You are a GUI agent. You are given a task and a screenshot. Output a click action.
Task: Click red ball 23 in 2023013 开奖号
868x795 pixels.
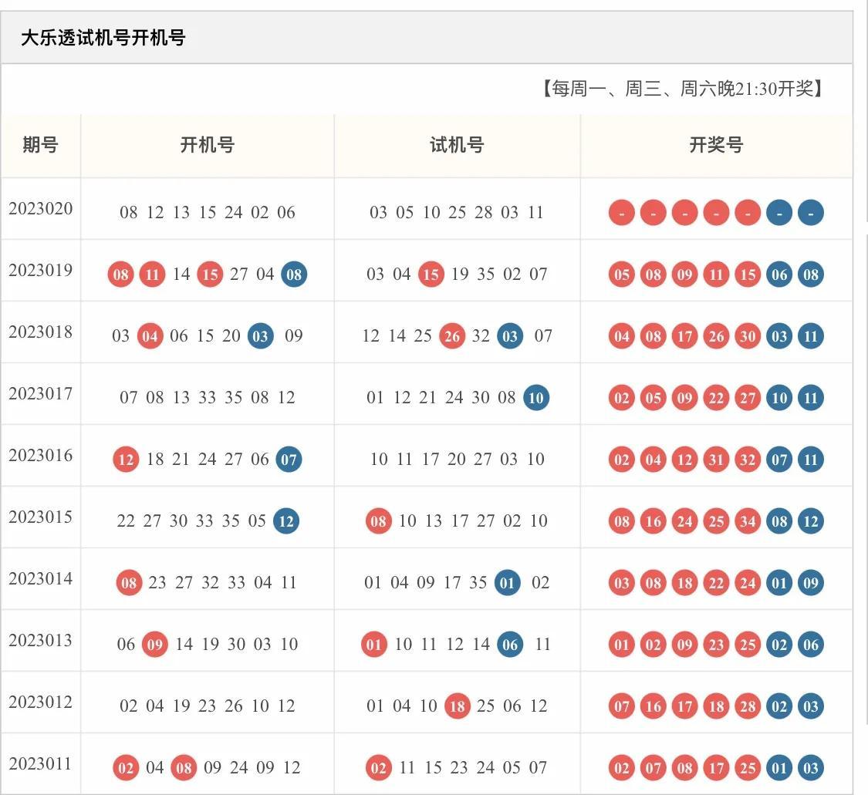point(716,644)
